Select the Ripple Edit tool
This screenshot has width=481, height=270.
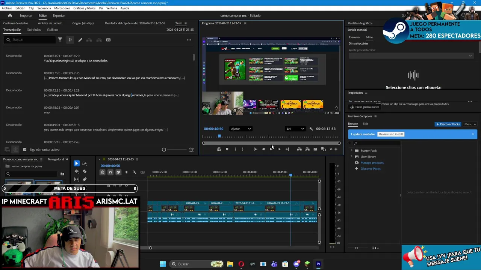pos(77,171)
